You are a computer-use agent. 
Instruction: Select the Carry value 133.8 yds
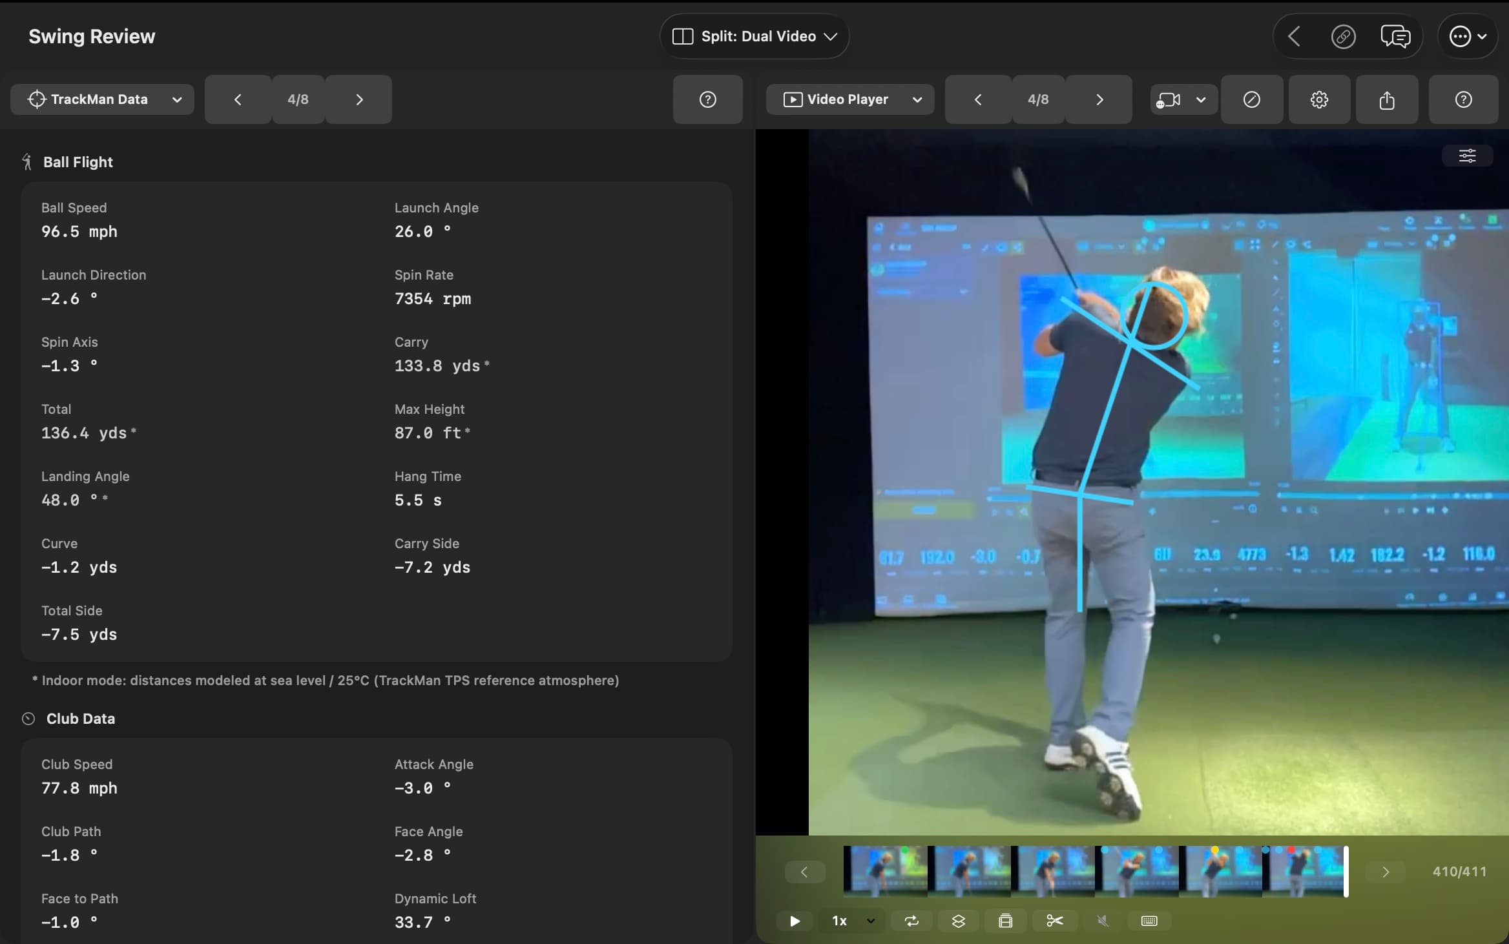click(x=437, y=365)
